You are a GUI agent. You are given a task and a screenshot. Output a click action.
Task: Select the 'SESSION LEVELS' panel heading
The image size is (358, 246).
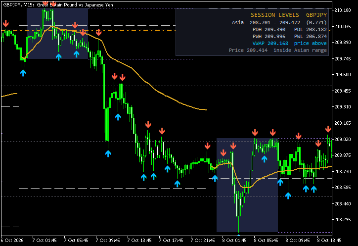pos(275,15)
